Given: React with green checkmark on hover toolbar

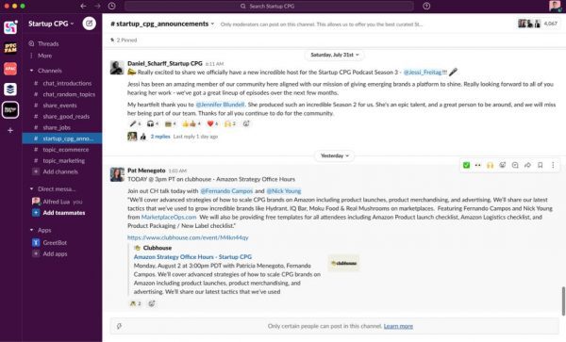Looking at the screenshot, I should tap(466, 165).
